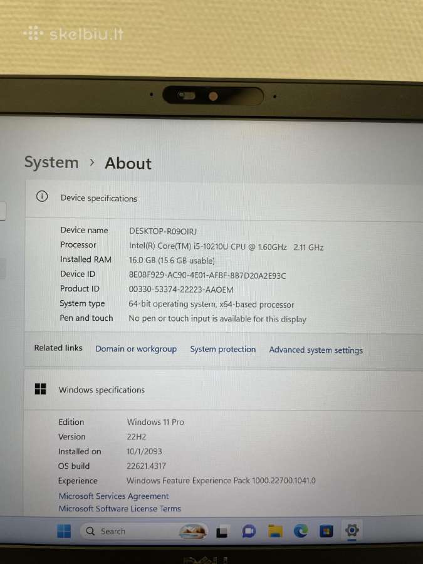Select 'No pen or touch input' text
The image size is (423, 564).
217,319
